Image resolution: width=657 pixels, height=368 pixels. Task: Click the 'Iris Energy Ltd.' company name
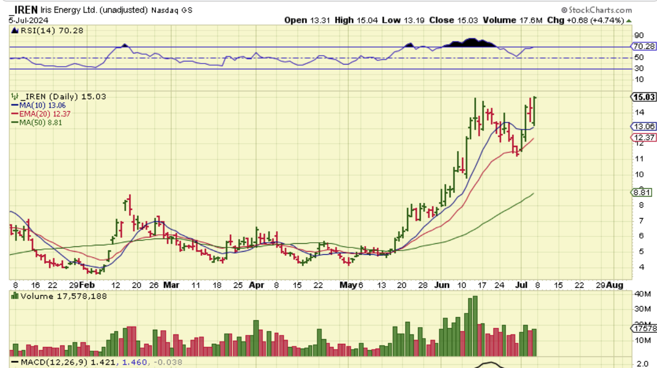click(70, 10)
